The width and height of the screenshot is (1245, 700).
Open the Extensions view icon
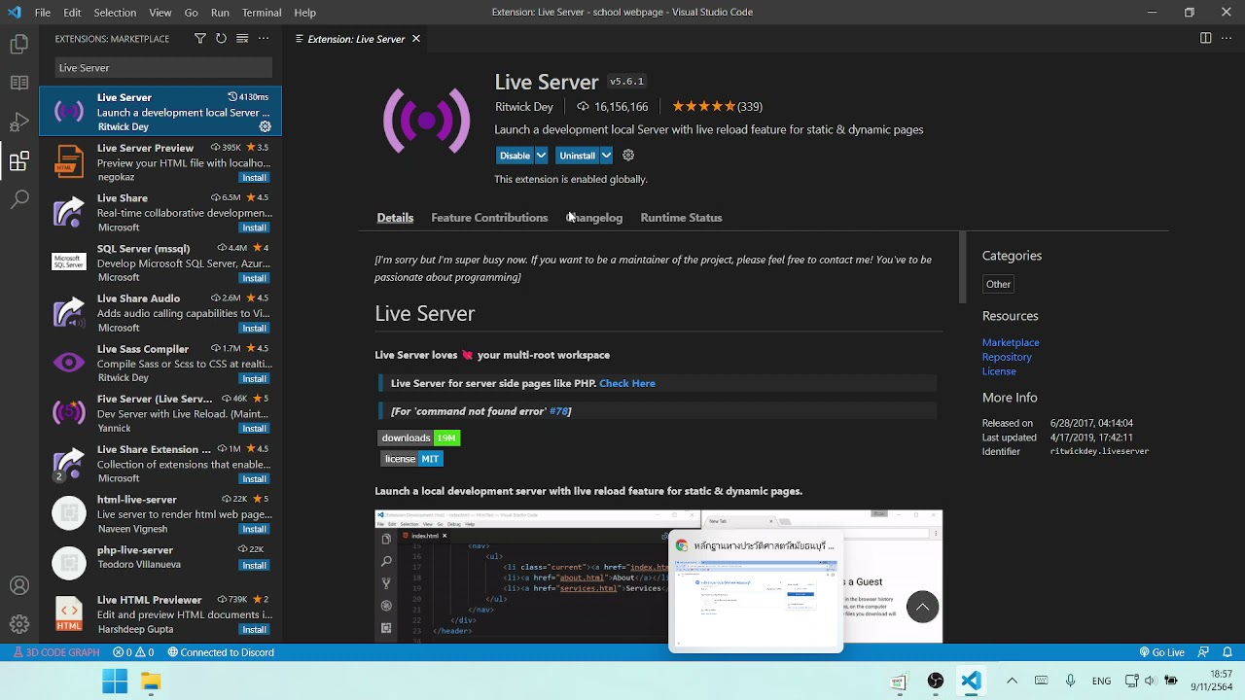(x=19, y=161)
